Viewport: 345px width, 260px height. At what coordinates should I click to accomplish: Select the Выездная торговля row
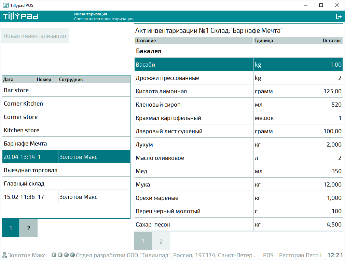[x=66, y=170]
